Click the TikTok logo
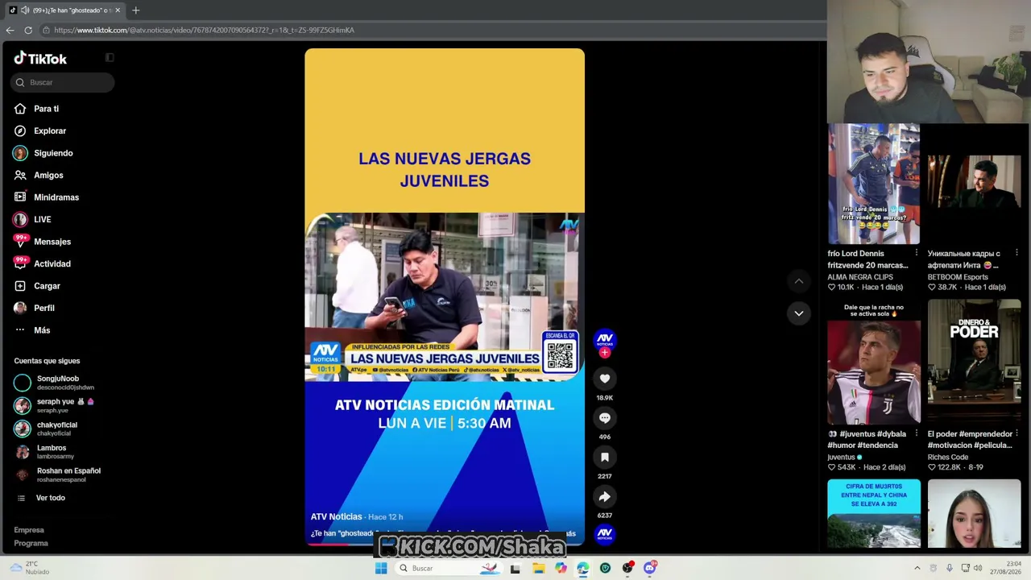Viewport: 1031px width, 580px height. [40, 58]
